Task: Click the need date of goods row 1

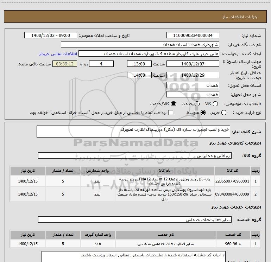Action: click(28, 181)
